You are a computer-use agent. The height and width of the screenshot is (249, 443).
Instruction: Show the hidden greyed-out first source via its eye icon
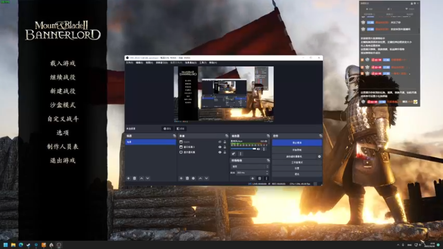tap(220, 142)
